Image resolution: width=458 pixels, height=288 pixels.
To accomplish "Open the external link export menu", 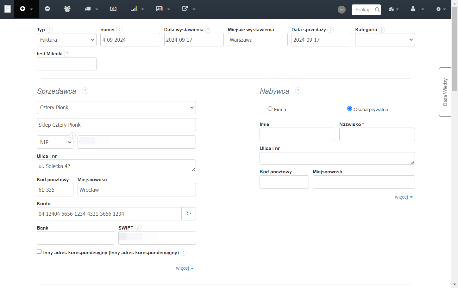I will click(185, 9).
